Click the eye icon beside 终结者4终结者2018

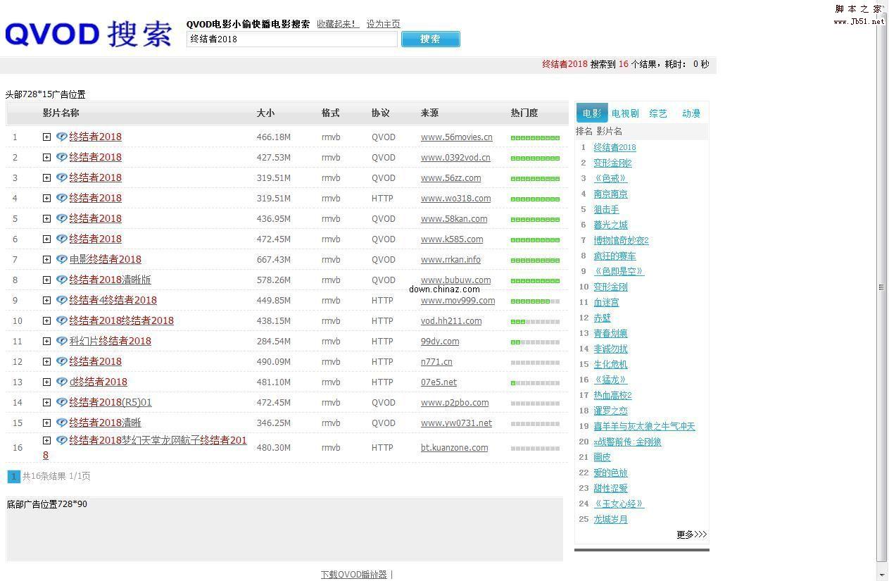click(62, 300)
